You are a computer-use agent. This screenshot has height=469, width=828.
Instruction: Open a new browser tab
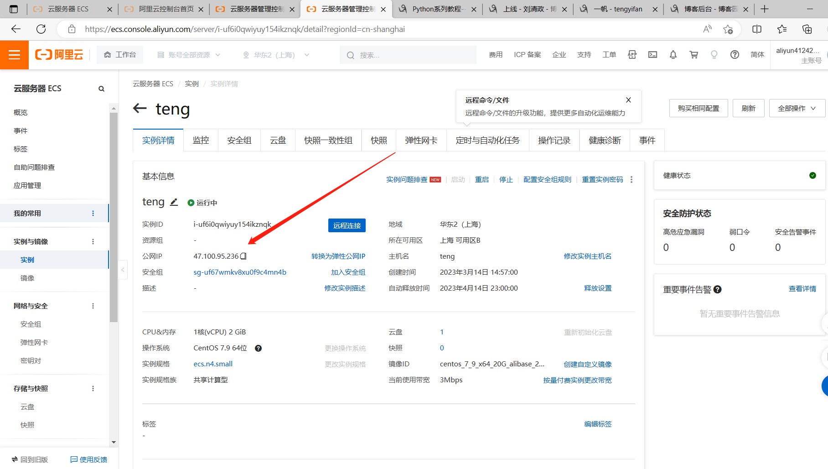coord(765,9)
